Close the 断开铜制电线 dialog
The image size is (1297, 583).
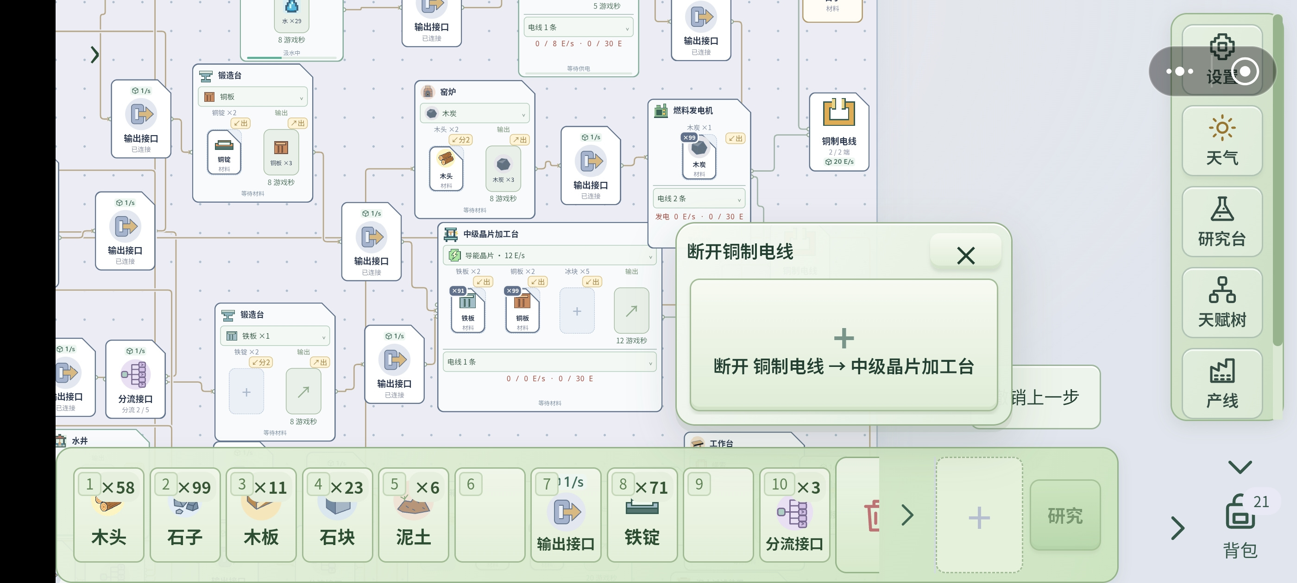coord(965,255)
